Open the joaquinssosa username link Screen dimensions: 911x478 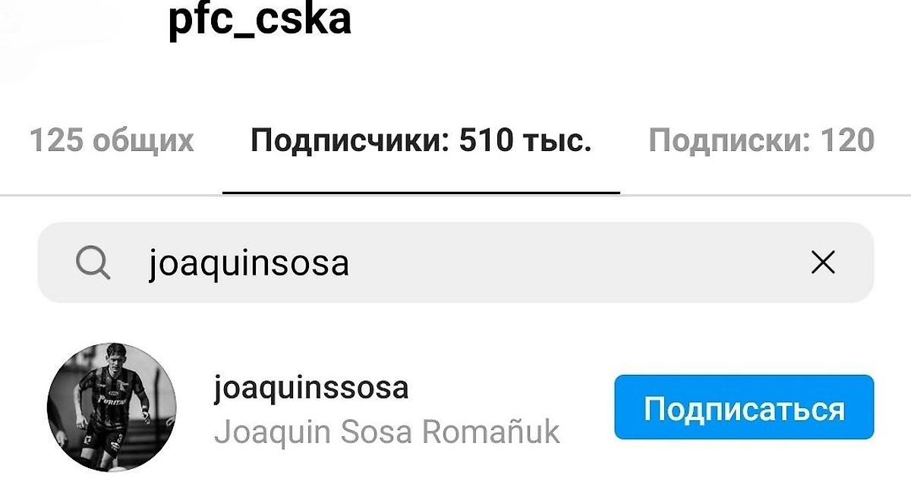pos(312,388)
